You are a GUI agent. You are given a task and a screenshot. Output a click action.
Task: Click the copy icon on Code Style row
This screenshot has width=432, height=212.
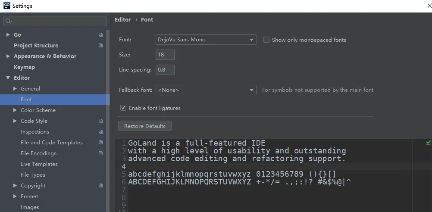100,121
